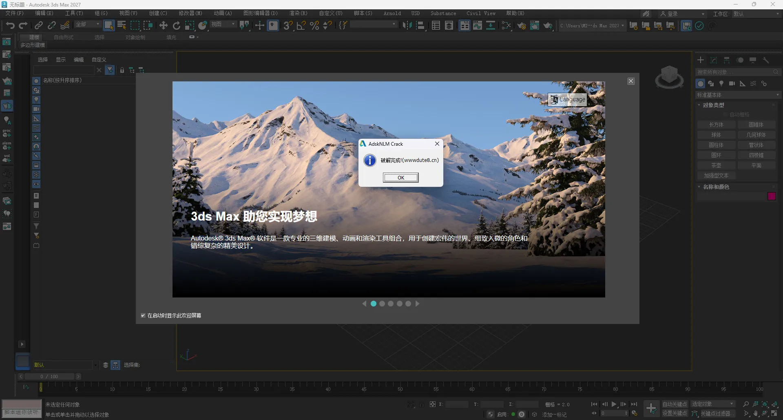Toggle Auto Key (自动关键点) button

[x=675, y=404]
